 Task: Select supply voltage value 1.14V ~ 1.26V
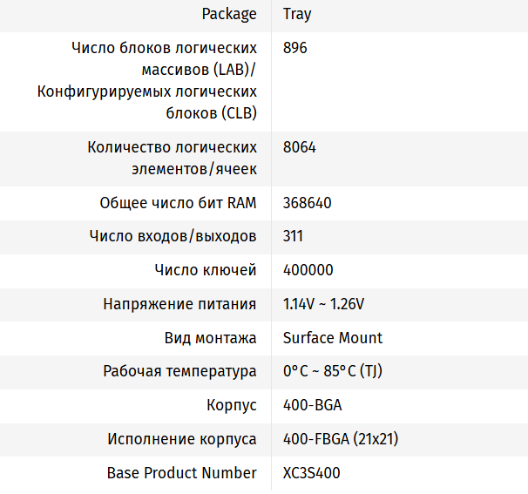(x=324, y=304)
